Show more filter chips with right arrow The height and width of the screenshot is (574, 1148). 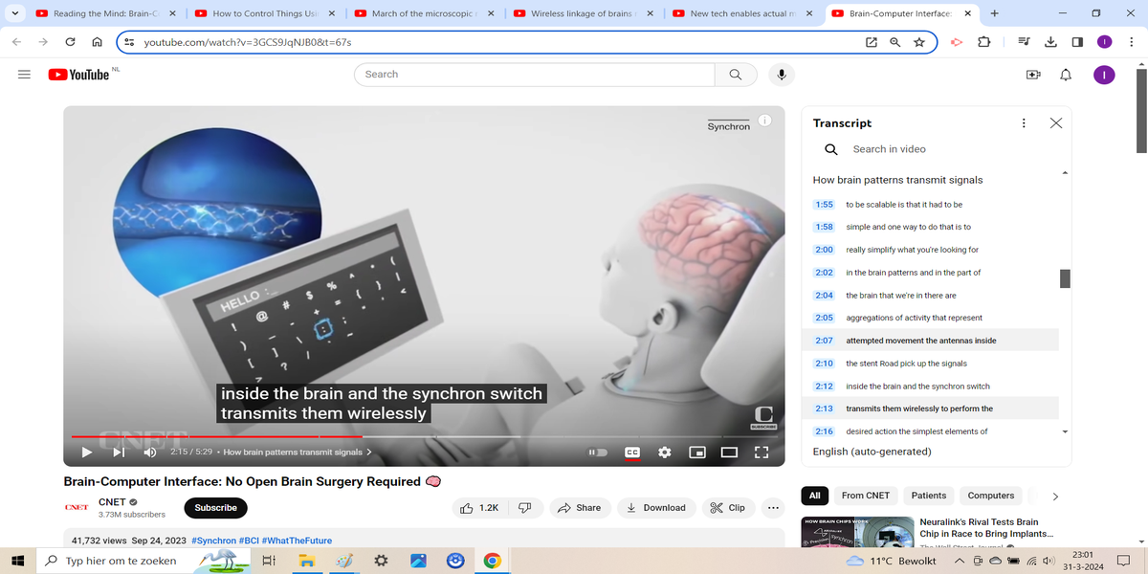[1055, 497]
